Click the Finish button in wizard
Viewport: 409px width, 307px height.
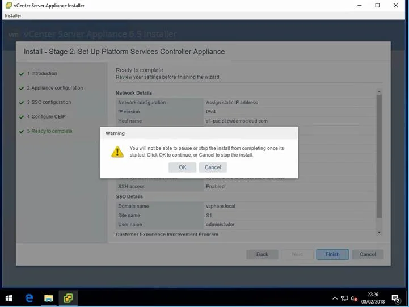point(332,254)
